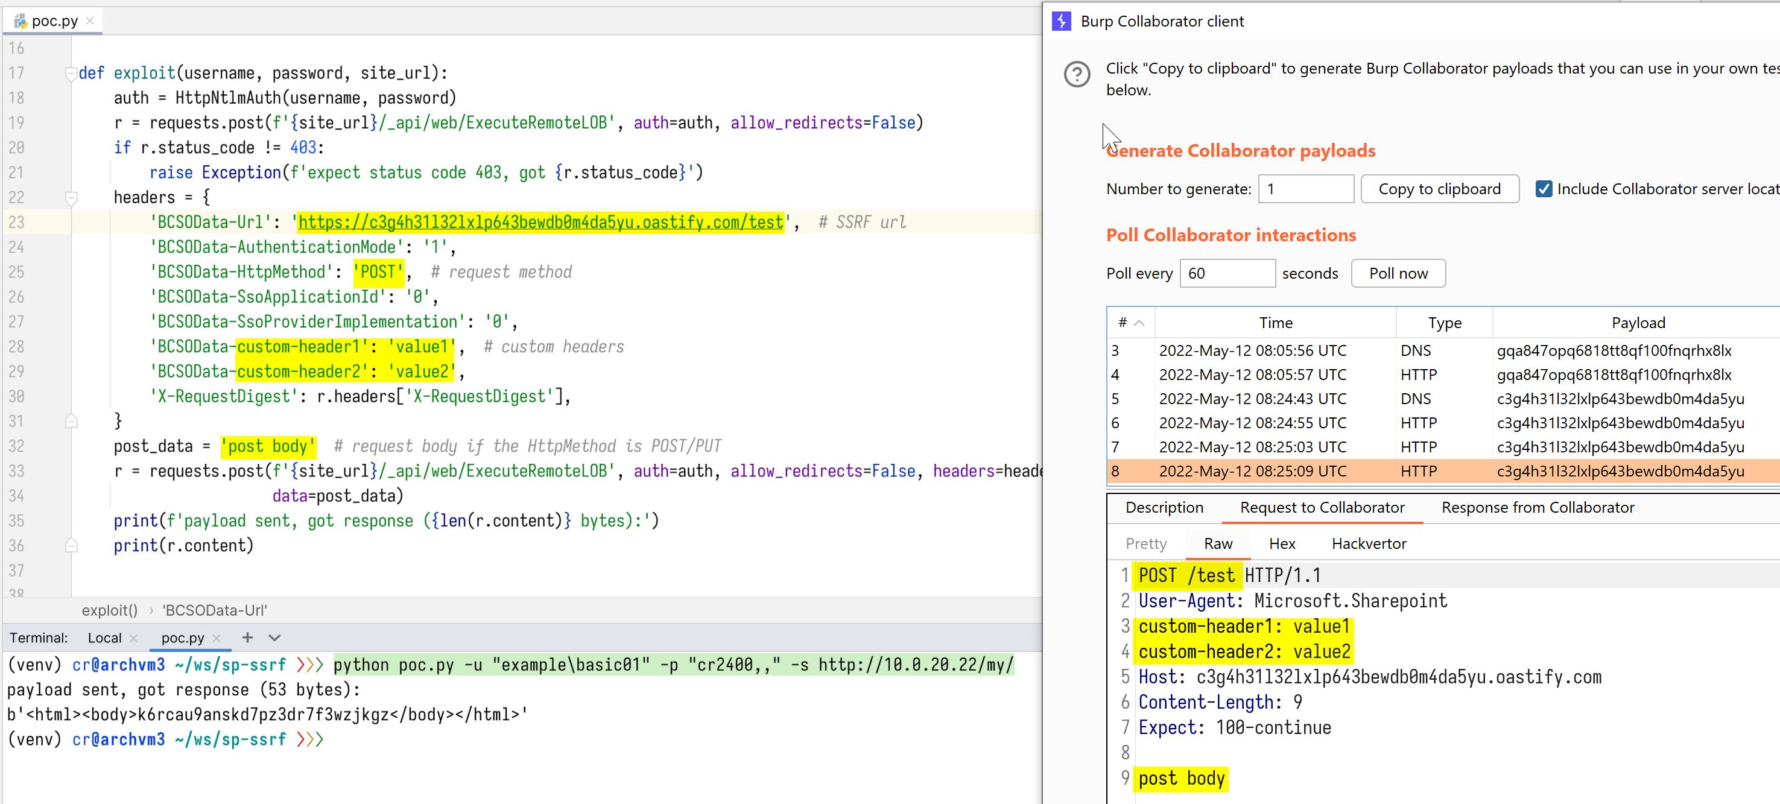The image size is (1780, 804).
Task: Switch to the Hex view tab
Action: 1282,543
